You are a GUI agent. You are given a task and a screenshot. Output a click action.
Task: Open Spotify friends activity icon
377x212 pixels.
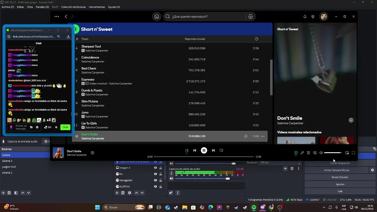coord(313,16)
